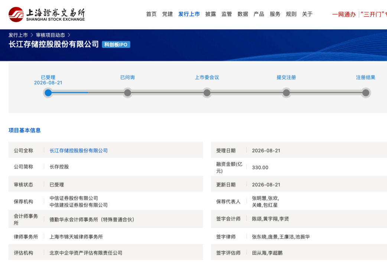Open the 数据 menu item
The width and height of the screenshot is (387, 267).
243,14
